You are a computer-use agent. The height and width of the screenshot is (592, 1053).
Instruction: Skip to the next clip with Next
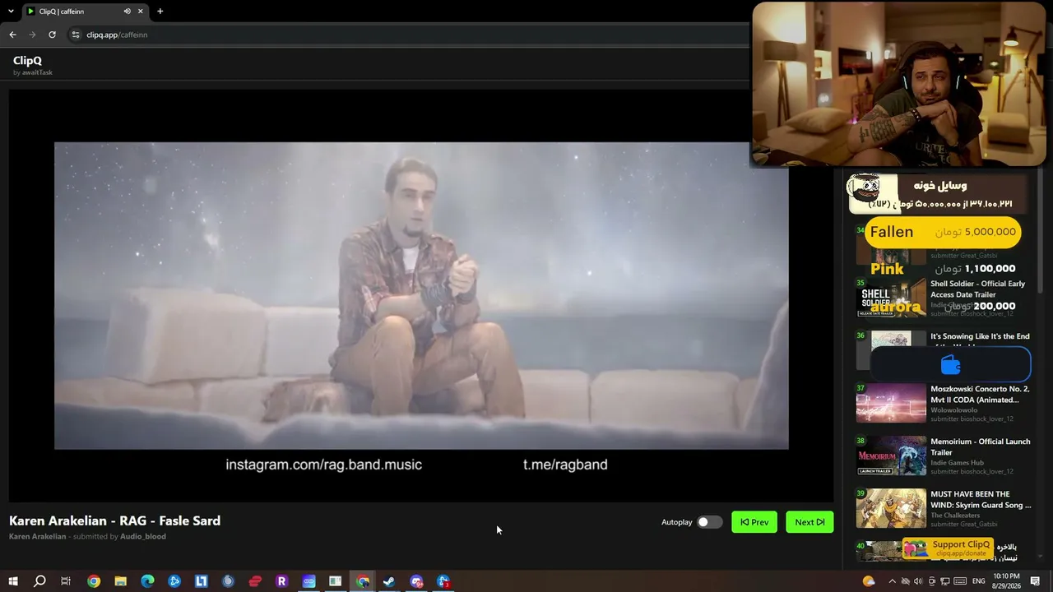click(809, 522)
